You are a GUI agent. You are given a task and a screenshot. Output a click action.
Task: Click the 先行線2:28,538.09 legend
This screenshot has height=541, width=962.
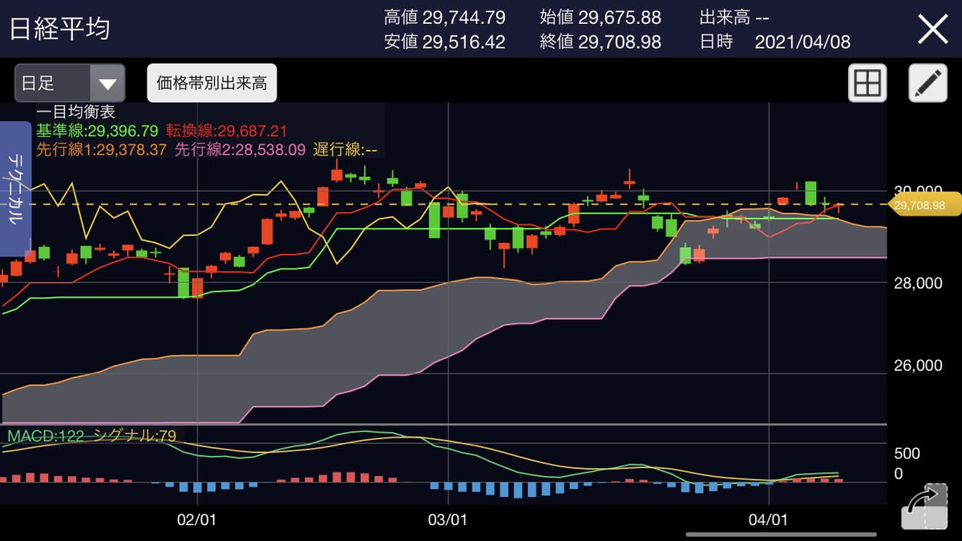pos(240,149)
